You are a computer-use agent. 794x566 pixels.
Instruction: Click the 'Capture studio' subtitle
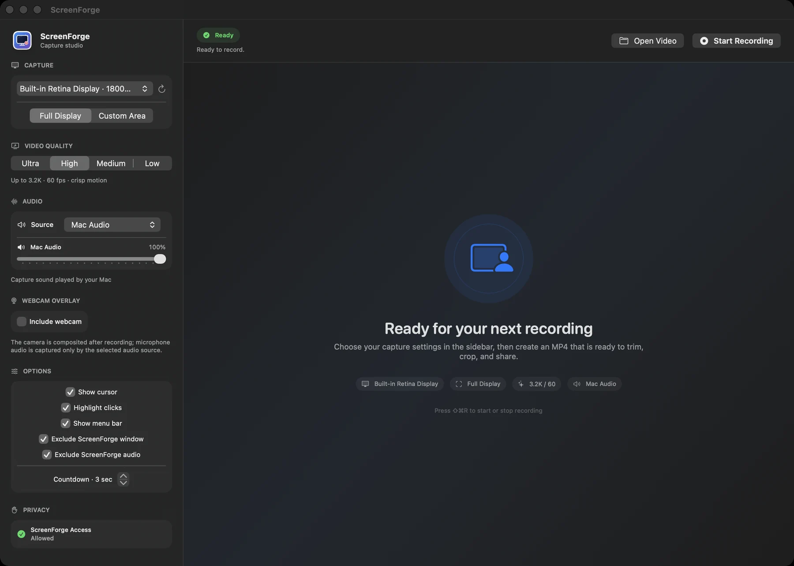click(61, 45)
